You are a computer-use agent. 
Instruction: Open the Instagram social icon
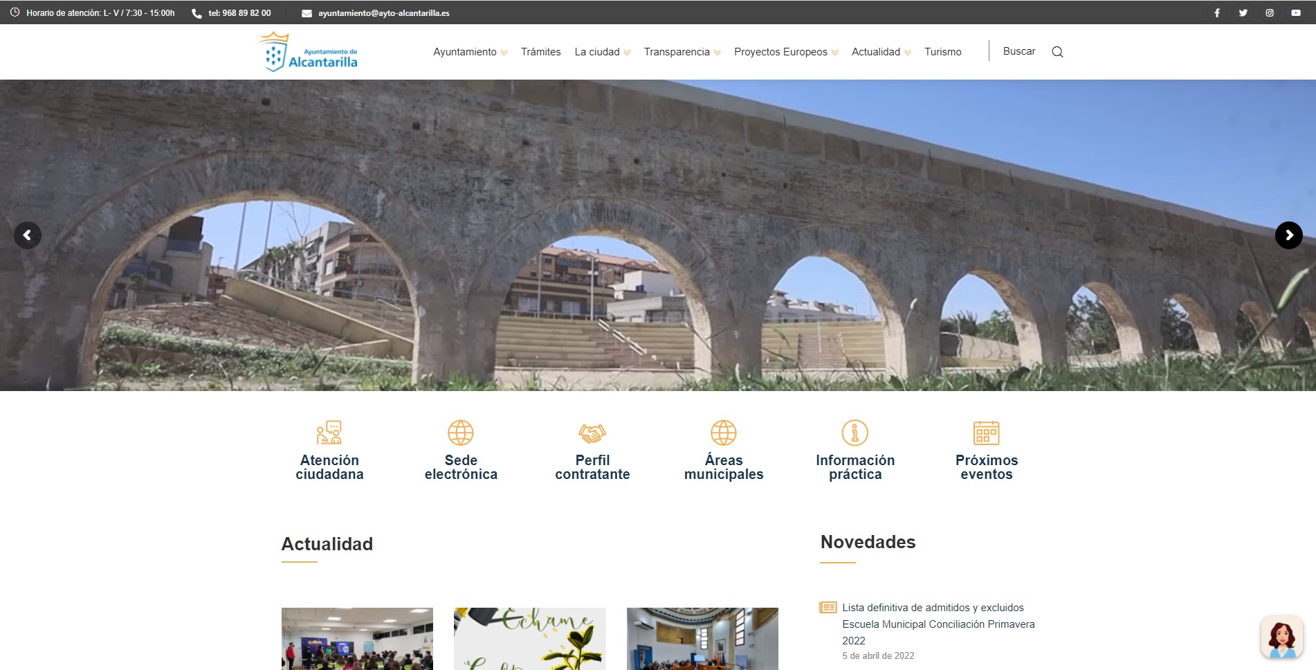point(1269,13)
